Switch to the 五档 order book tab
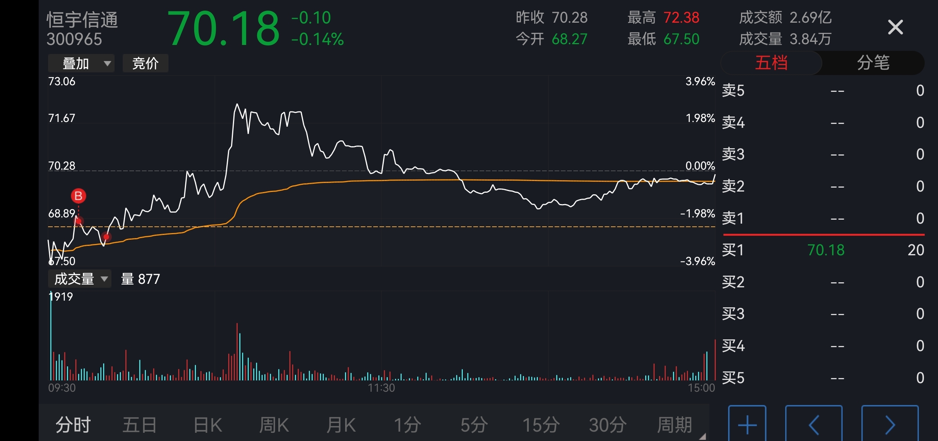The image size is (938, 441). pyautogui.click(x=771, y=63)
